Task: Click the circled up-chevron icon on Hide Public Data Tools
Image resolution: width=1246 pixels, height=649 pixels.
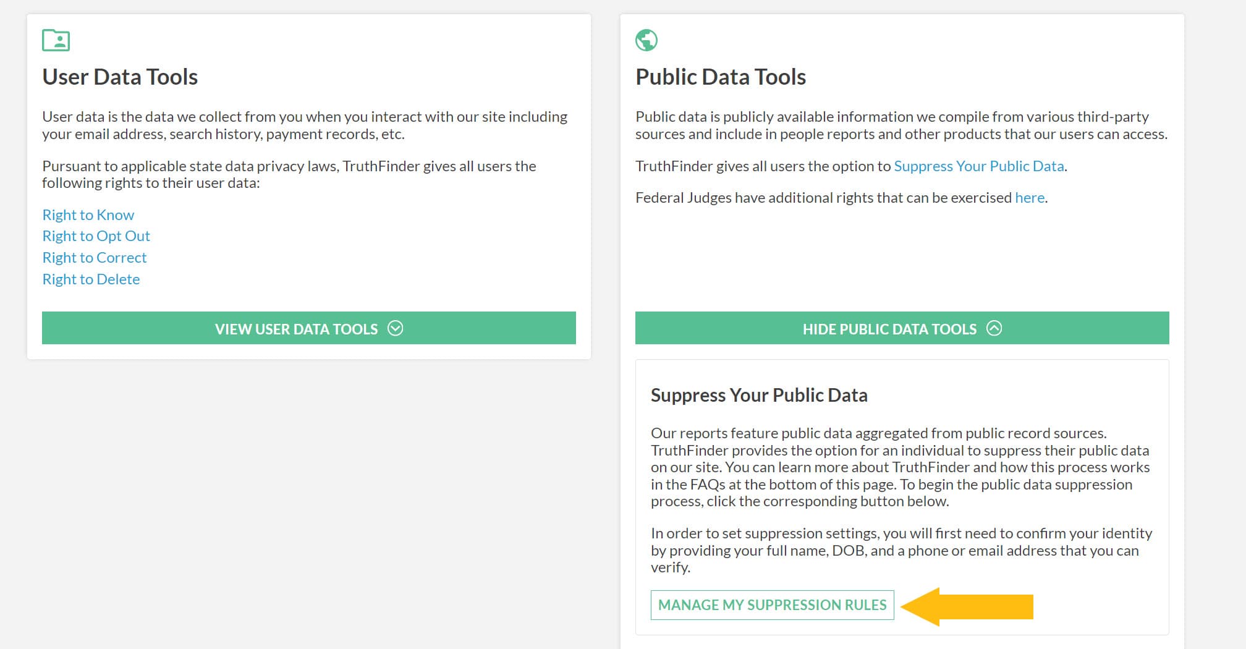Action: 994,328
